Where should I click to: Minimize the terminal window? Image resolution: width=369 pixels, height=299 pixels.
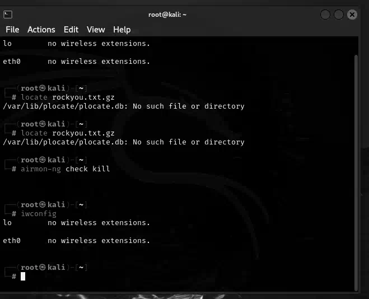click(x=325, y=15)
